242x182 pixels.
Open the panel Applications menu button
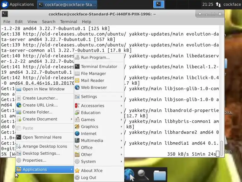[x=17, y=5]
